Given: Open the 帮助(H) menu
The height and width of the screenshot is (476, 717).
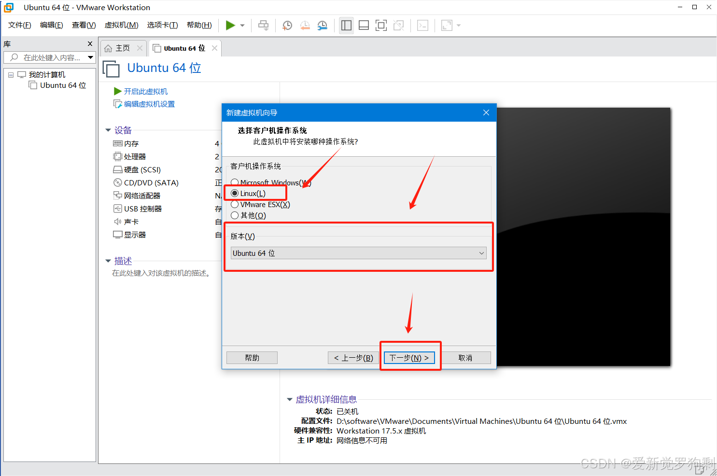Looking at the screenshot, I should coord(199,25).
